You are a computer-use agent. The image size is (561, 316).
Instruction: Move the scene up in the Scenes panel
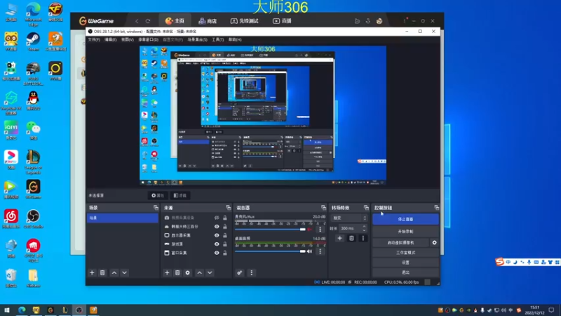pos(114,272)
